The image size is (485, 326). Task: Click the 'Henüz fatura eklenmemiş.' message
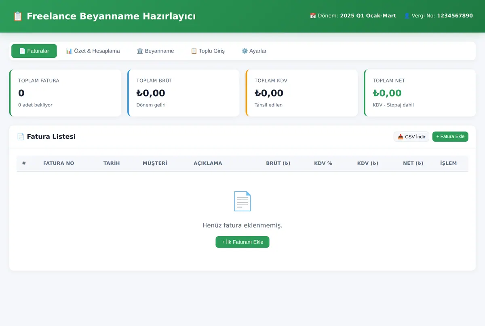click(242, 225)
